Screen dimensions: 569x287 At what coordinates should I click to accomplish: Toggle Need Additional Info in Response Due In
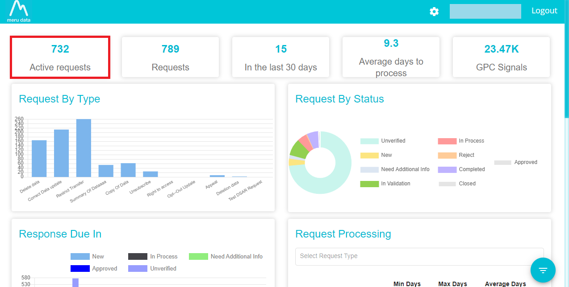226,257
